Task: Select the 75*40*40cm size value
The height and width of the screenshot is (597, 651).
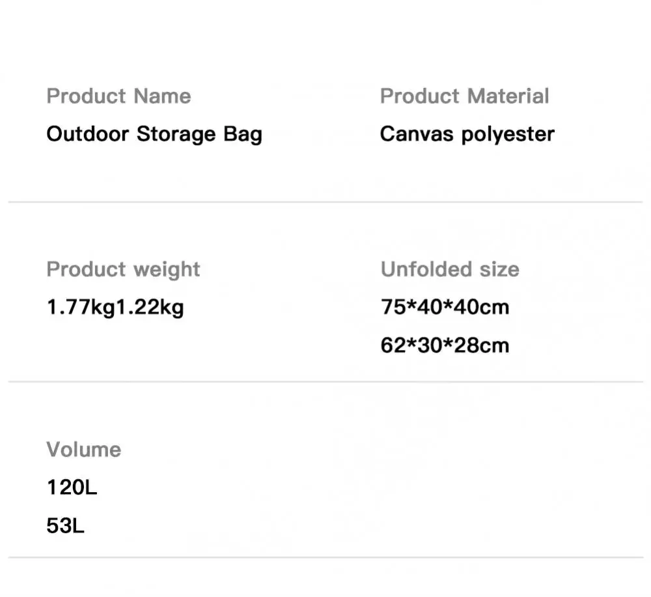Action: tap(445, 306)
